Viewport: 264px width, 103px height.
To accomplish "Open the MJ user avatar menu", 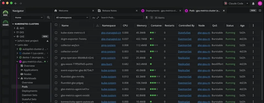I will [x=260, y=4].
